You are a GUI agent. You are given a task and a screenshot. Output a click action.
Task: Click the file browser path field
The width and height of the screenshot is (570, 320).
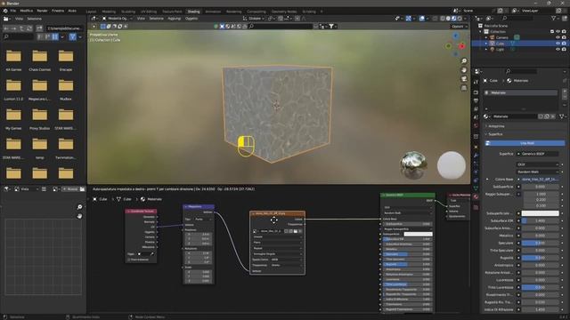65,28
